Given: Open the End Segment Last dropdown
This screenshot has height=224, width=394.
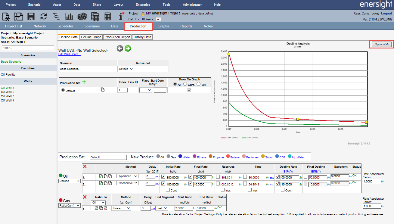Looking at the screenshot, I should click(162, 208).
